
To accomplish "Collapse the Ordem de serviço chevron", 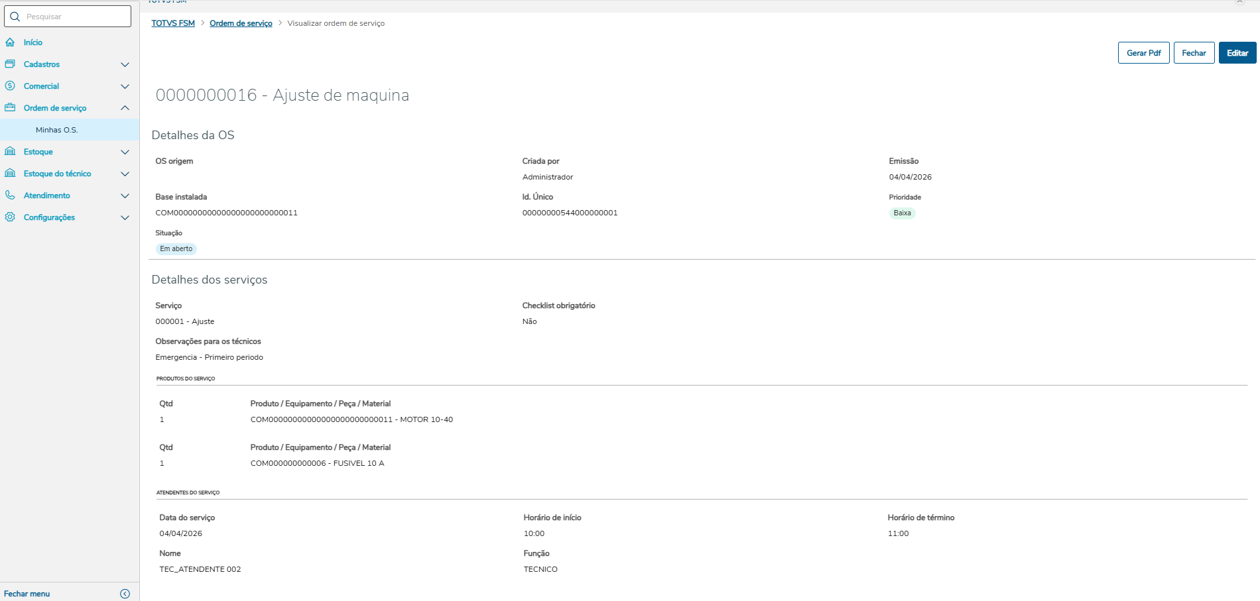I will (125, 108).
